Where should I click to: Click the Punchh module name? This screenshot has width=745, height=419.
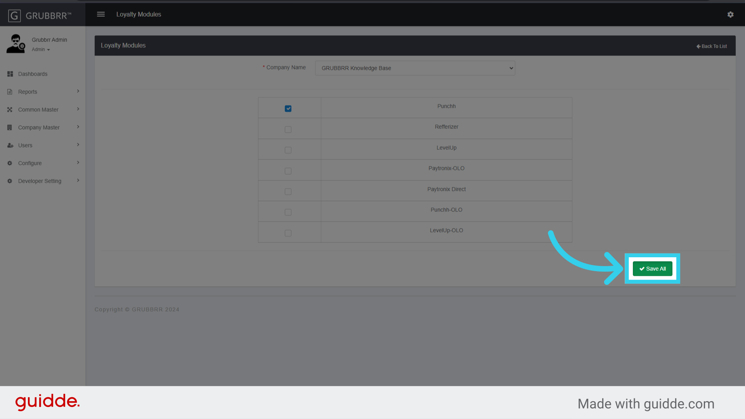point(446,106)
